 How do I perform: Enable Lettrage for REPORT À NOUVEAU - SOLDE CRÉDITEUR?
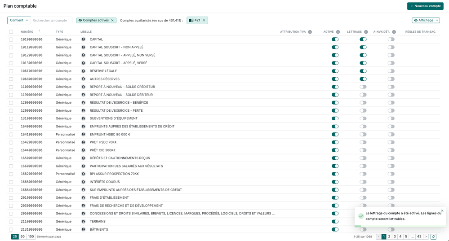(363, 87)
